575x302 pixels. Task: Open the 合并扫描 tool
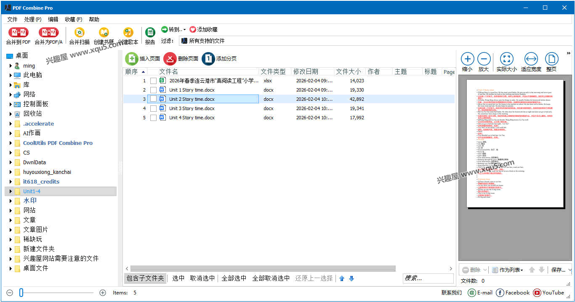[79, 32]
